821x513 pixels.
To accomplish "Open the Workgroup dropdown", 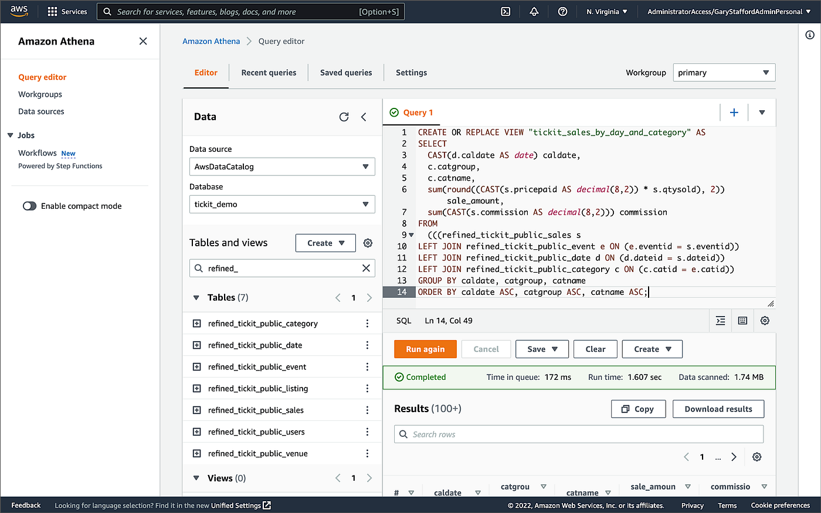I will (724, 72).
